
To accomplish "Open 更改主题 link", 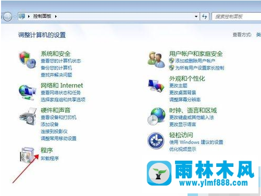I will pos(178,86).
